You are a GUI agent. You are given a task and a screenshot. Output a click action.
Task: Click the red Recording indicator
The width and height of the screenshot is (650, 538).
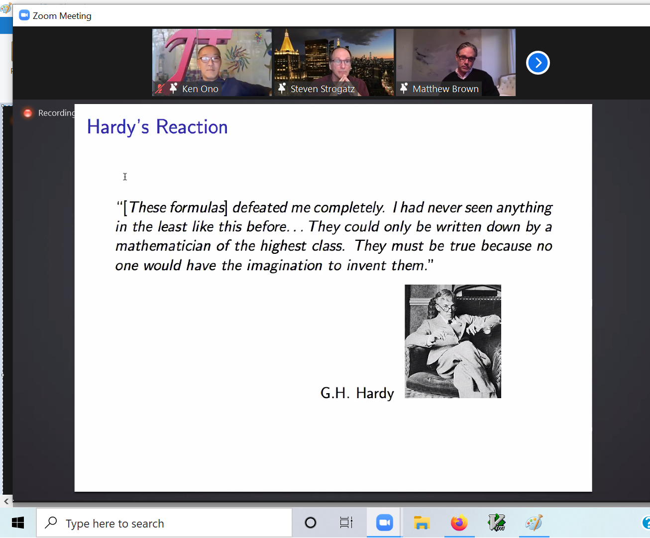tap(28, 113)
